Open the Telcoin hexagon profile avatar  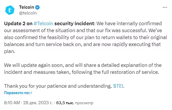10,10
